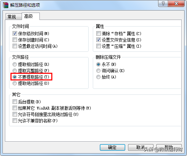Enable 允许符号链接里出现绝对路径 checkbox
This screenshot has height=156, width=187.
tap(15, 114)
